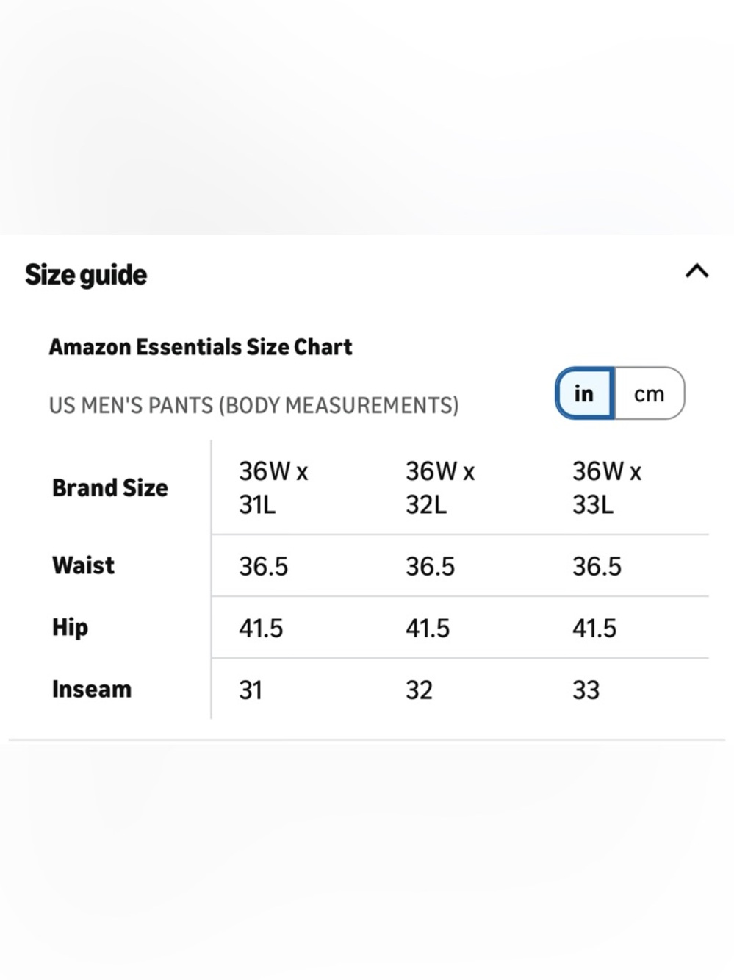Screen dimensions: 734x980
Task: Click the Brand Size row header
Action: coord(110,488)
